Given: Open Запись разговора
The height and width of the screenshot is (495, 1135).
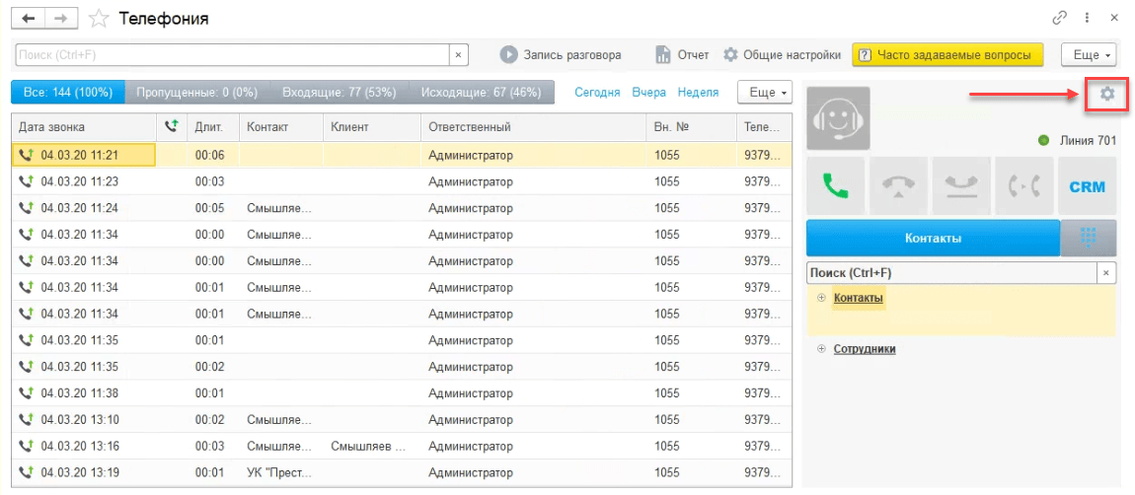Looking at the screenshot, I should [x=561, y=55].
